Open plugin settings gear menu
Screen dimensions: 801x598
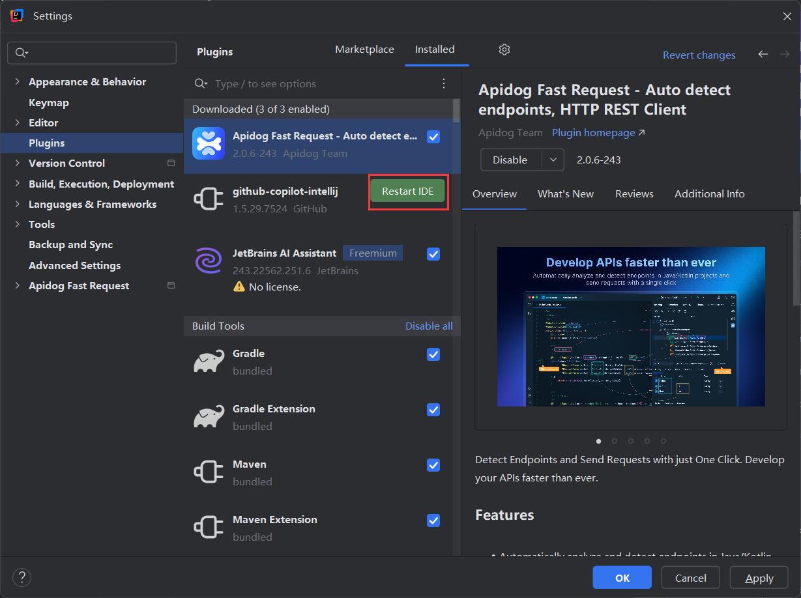(x=504, y=50)
